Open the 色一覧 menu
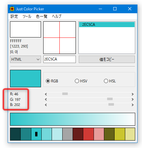 point(42,16)
